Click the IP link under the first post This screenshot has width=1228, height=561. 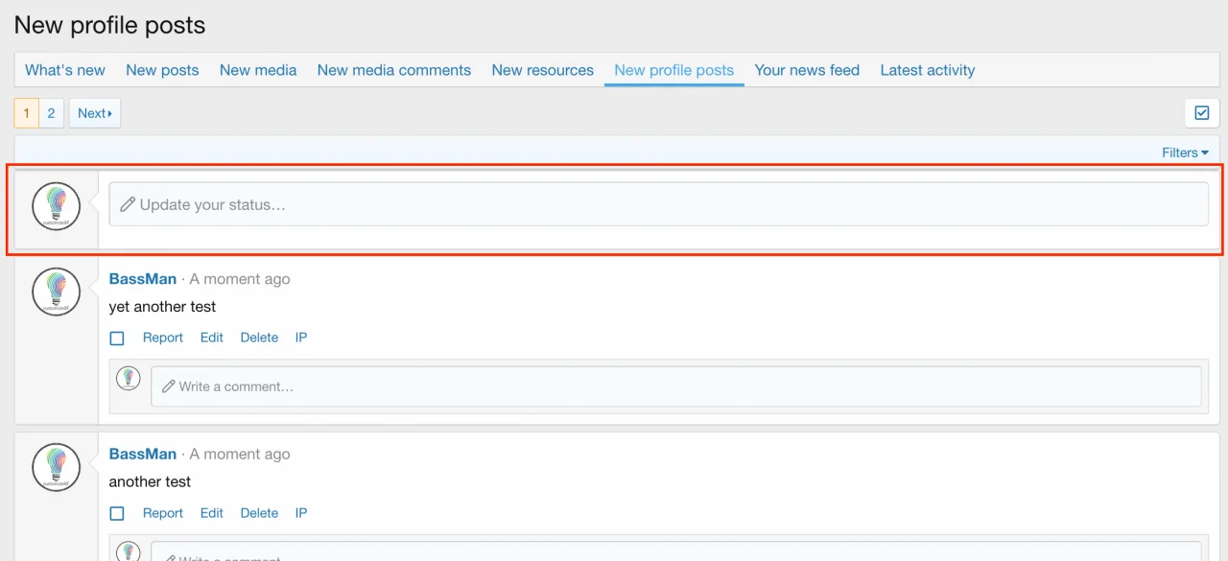(x=300, y=338)
